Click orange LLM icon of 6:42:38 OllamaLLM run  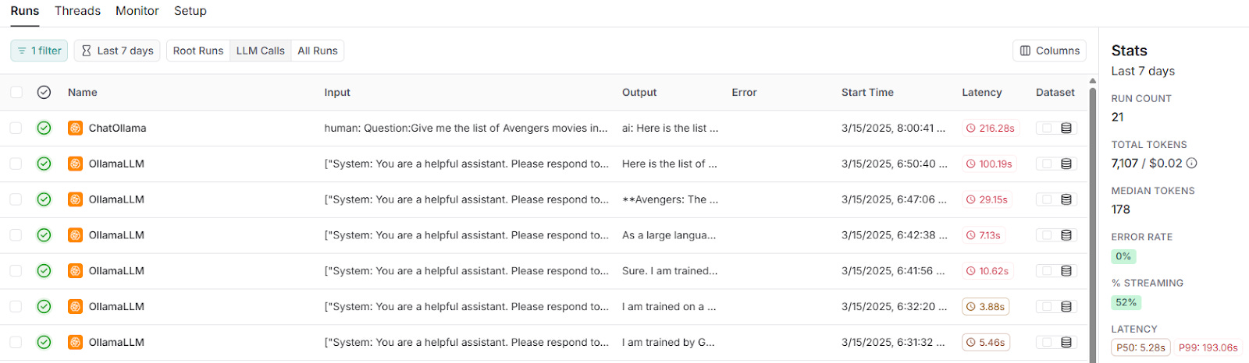point(75,235)
